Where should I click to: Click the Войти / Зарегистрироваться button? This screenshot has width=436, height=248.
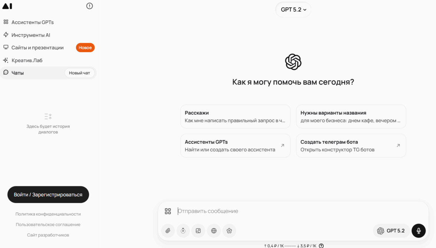[48, 194]
